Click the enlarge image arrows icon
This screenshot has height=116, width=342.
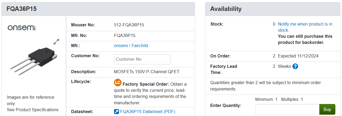tap(56, 42)
